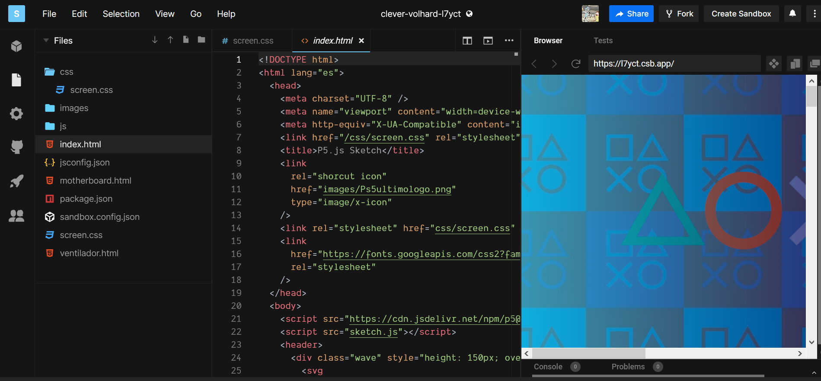Click preview vertical scrollbar up arrow
The width and height of the screenshot is (821, 381).
point(811,80)
